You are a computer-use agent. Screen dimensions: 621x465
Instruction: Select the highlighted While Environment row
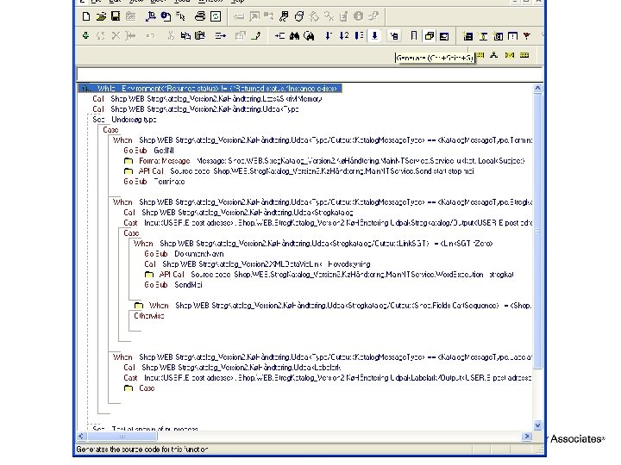point(210,89)
